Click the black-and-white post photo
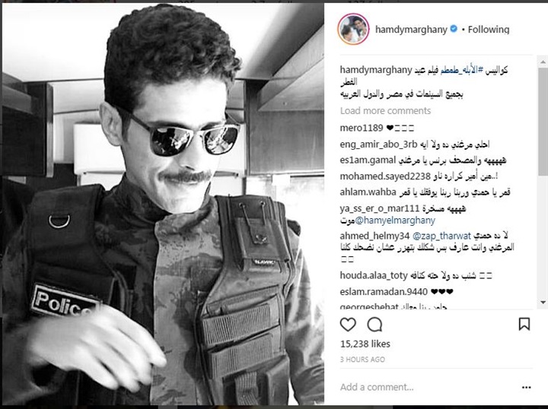 pyautogui.click(x=163, y=204)
